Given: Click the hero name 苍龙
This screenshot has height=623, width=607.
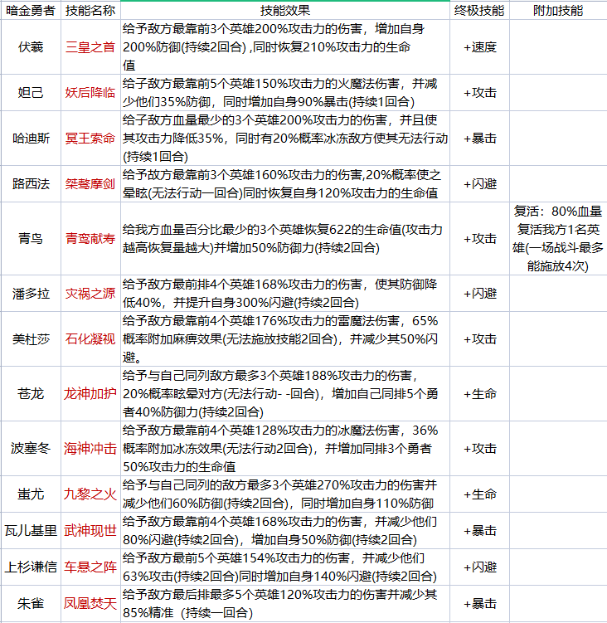Looking at the screenshot, I should pyautogui.click(x=31, y=394).
